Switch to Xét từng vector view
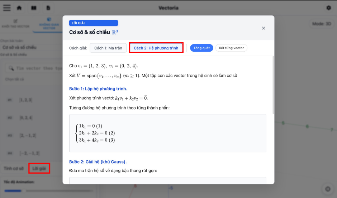Image resolution: width=337 pixels, height=198 pixels. pos(231,48)
